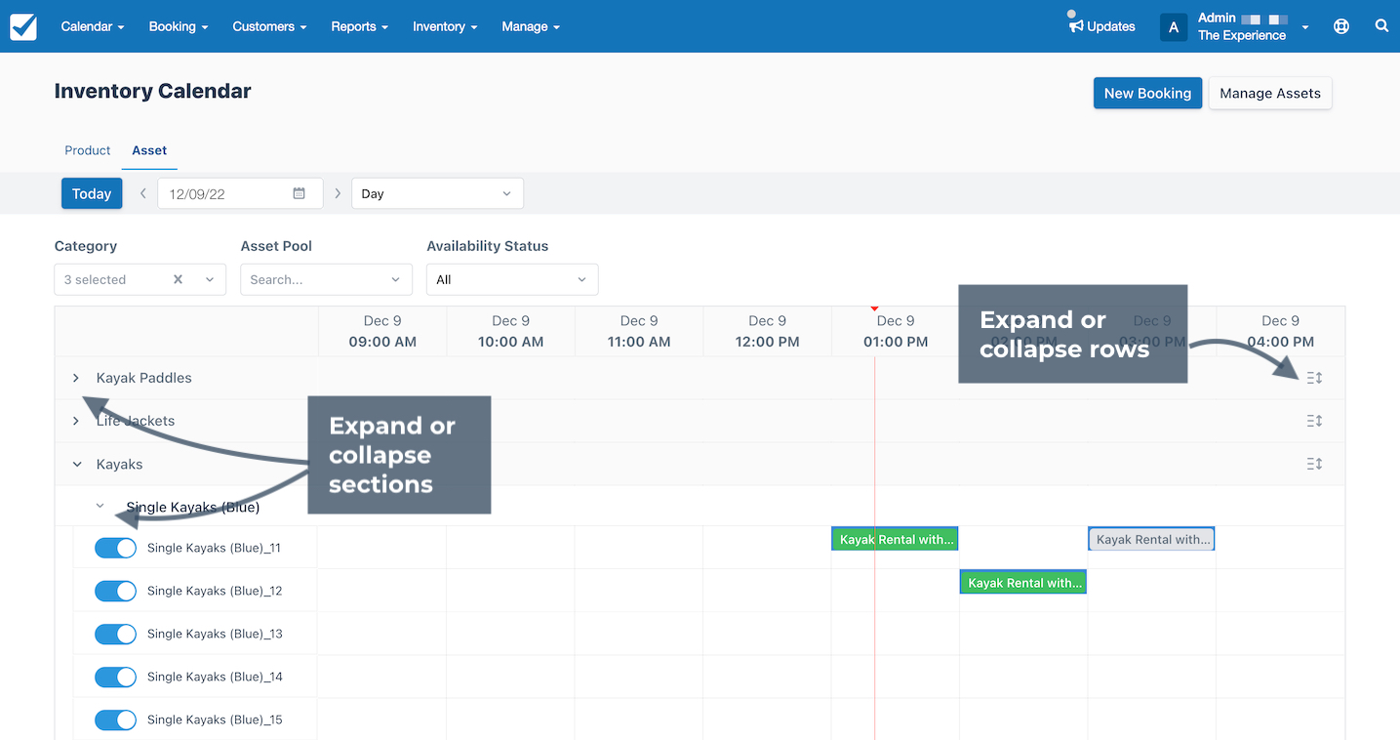
Task: Open the Asset Pool search dropdown
Action: (x=326, y=279)
